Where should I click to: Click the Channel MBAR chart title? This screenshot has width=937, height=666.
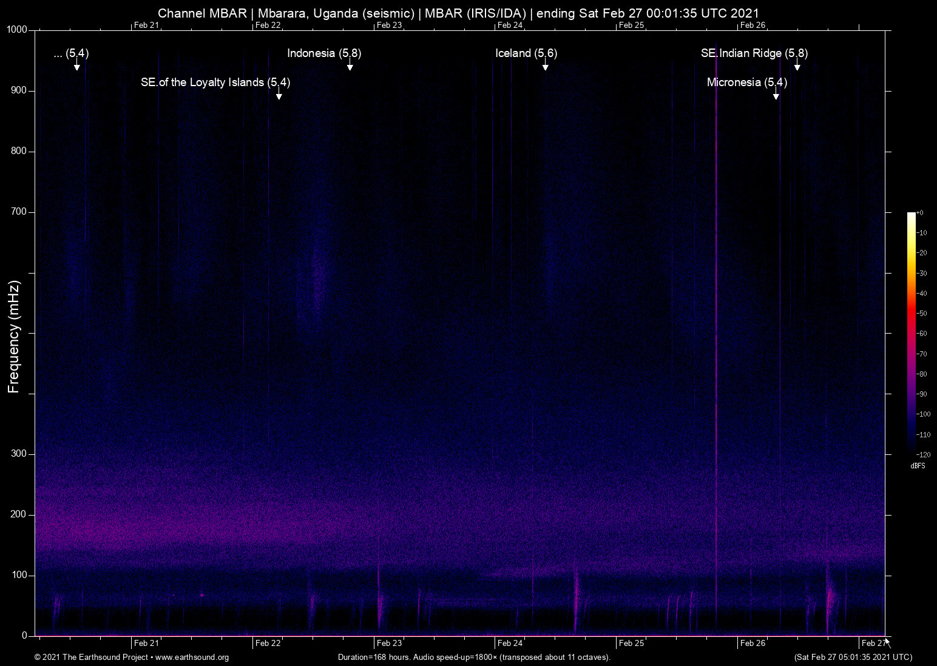[458, 13]
